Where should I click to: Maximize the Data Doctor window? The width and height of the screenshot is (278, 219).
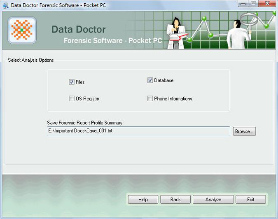[x=253, y=4]
